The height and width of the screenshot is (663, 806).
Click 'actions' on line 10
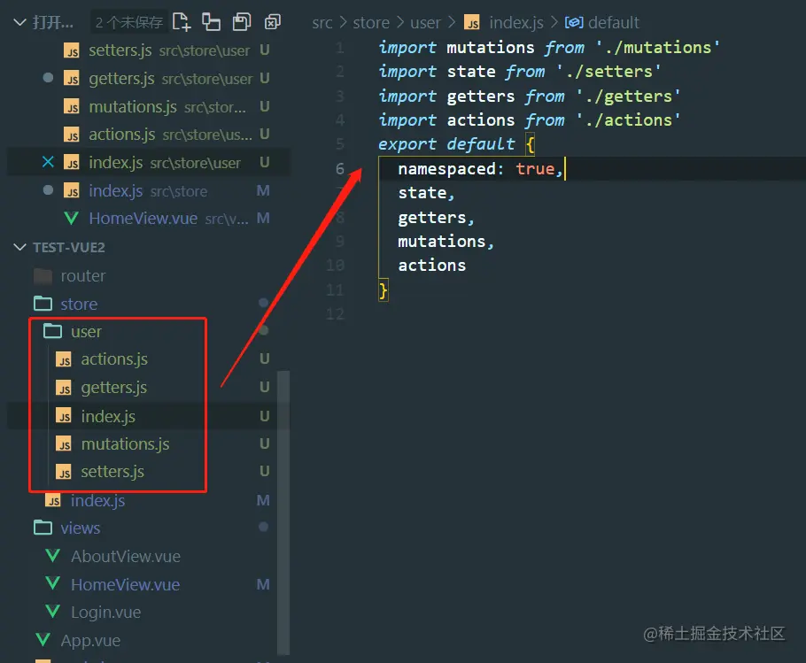(432, 266)
